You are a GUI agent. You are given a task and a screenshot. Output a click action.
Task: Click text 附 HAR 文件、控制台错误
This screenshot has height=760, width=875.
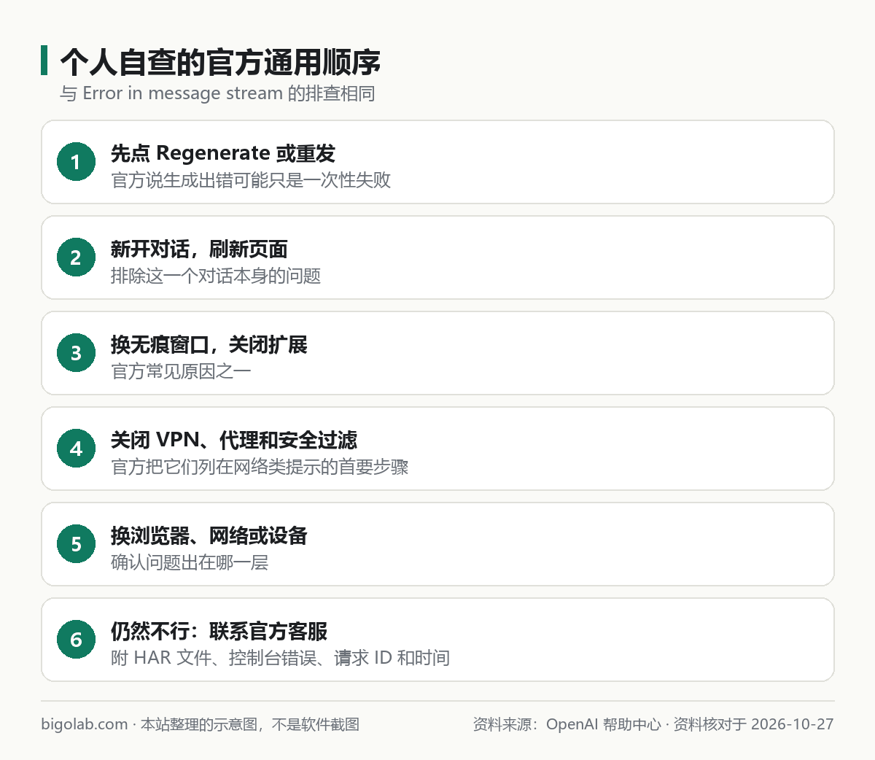click(x=215, y=658)
